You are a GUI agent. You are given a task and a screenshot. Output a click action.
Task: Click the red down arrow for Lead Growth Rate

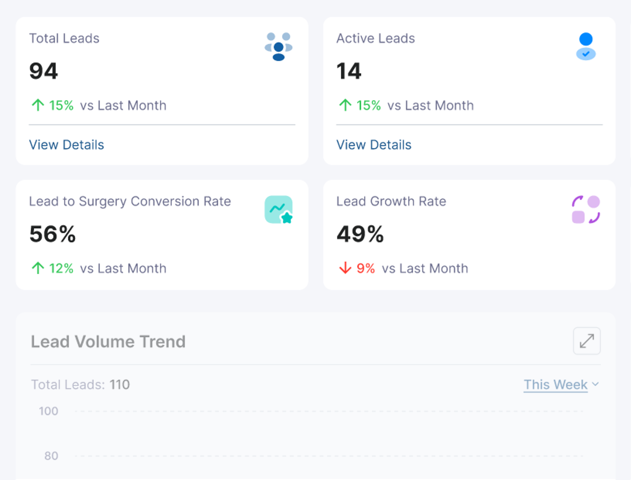345,268
